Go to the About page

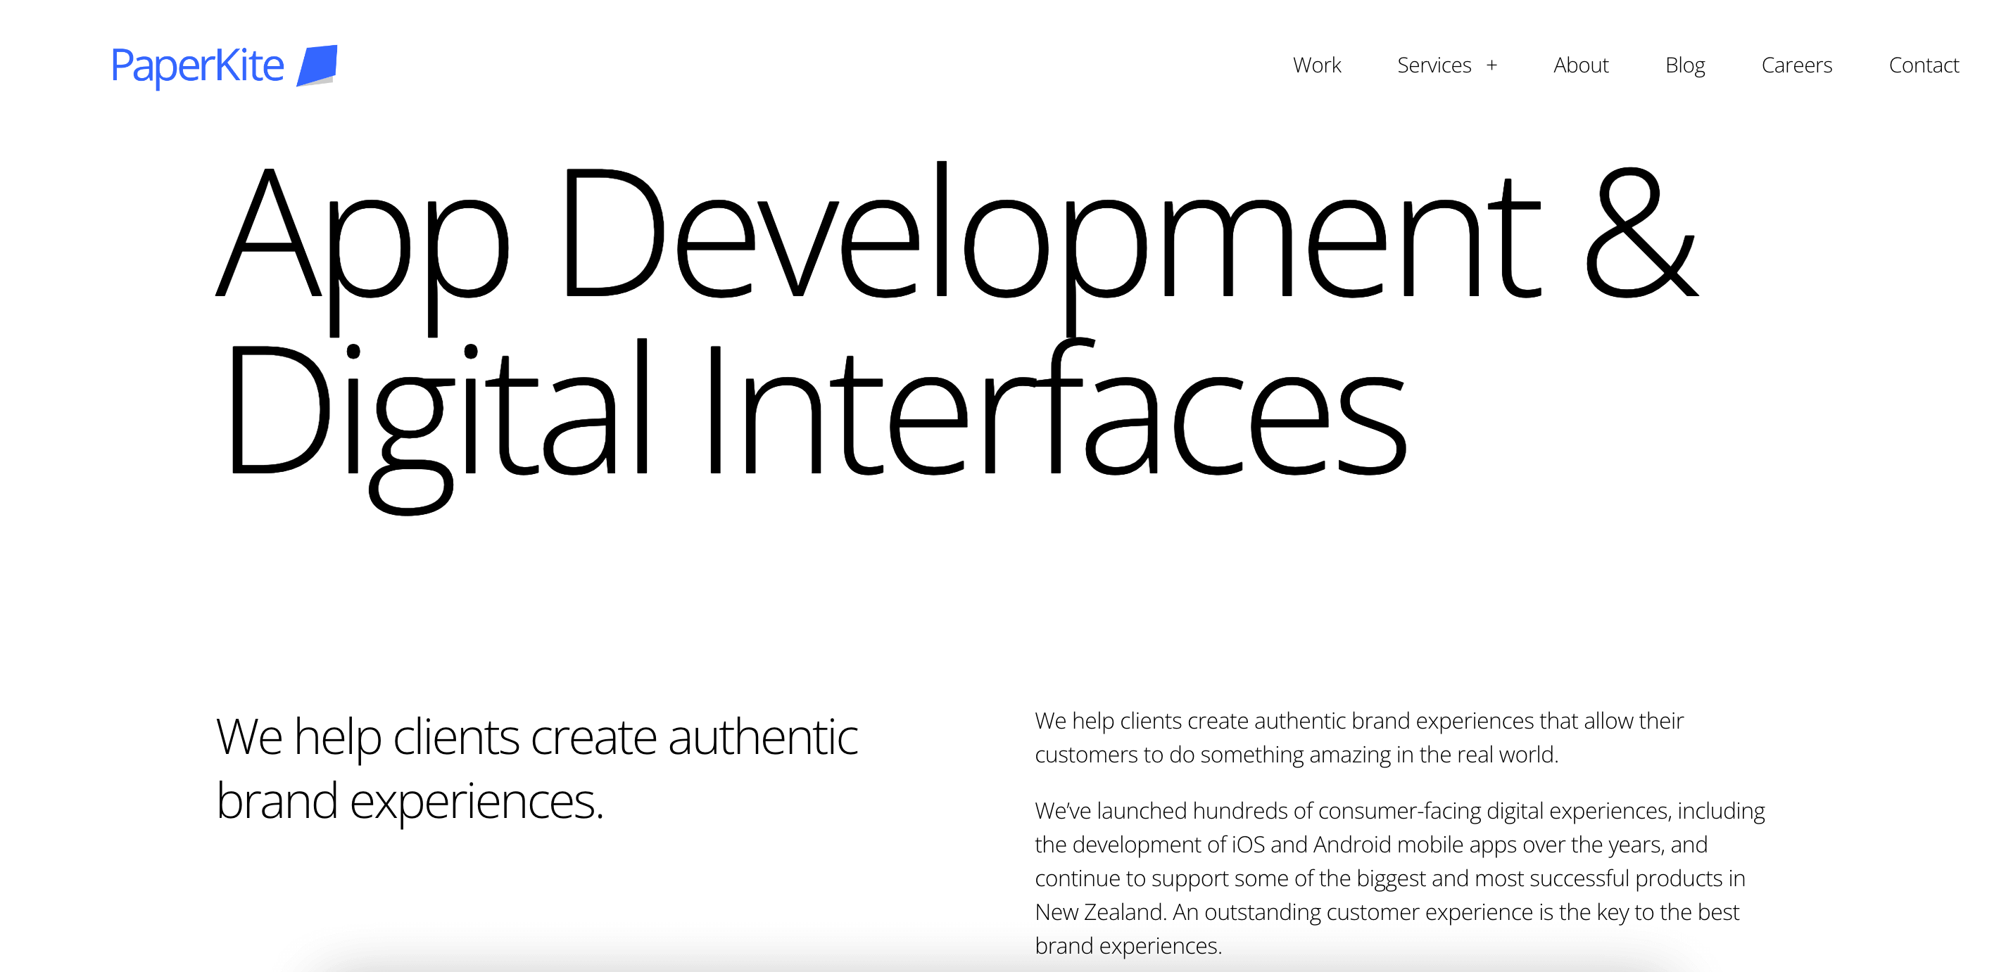(1581, 65)
